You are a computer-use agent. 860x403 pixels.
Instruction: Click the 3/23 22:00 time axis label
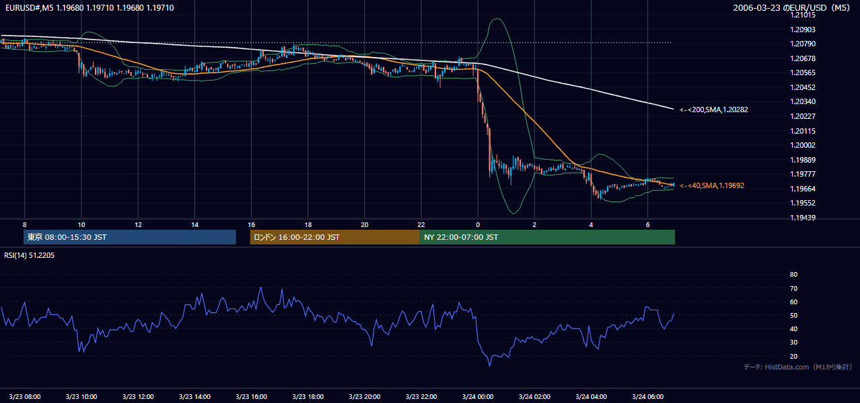[421, 396]
